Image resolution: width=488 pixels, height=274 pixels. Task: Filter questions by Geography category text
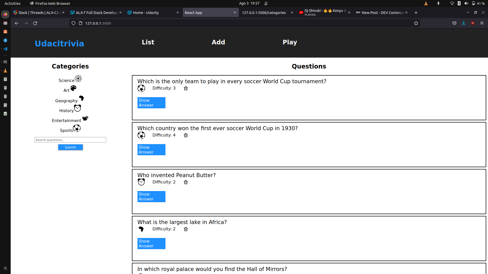click(x=67, y=101)
